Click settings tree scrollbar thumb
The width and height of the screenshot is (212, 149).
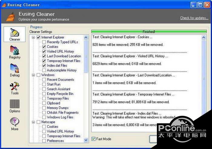[x=86, y=56]
